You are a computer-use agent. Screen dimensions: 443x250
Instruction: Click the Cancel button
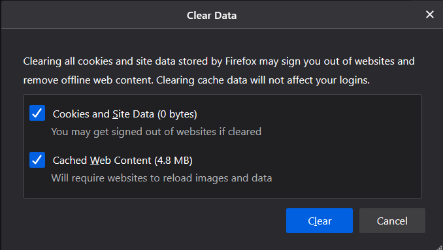point(392,221)
